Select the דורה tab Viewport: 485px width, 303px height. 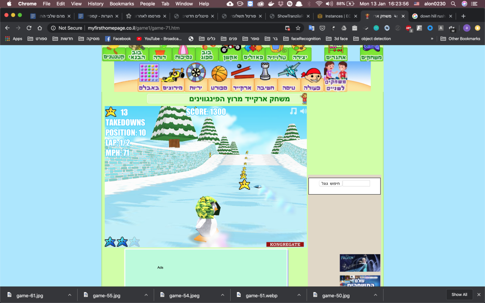[x=160, y=53]
